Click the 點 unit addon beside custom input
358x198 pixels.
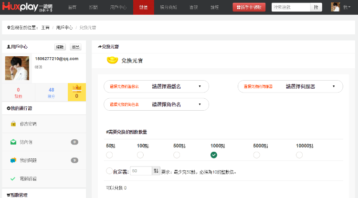click(x=156, y=171)
